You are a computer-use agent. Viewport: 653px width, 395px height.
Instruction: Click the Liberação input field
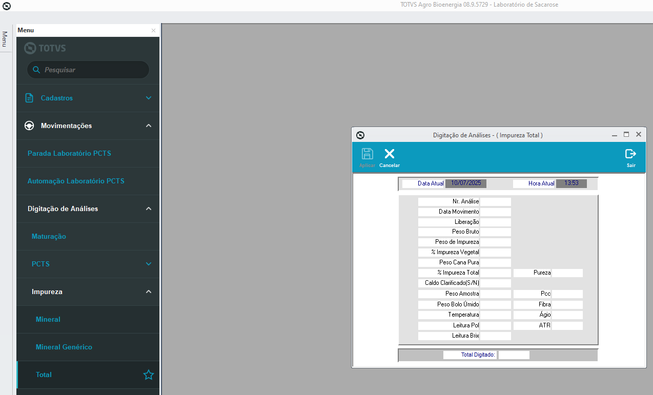pos(496,222)
